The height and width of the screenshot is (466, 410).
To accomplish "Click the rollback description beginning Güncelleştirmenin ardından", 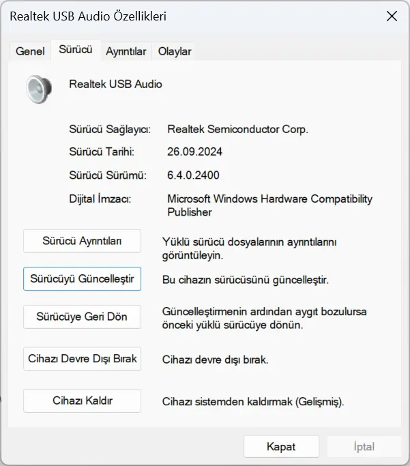I will [265, 319].
